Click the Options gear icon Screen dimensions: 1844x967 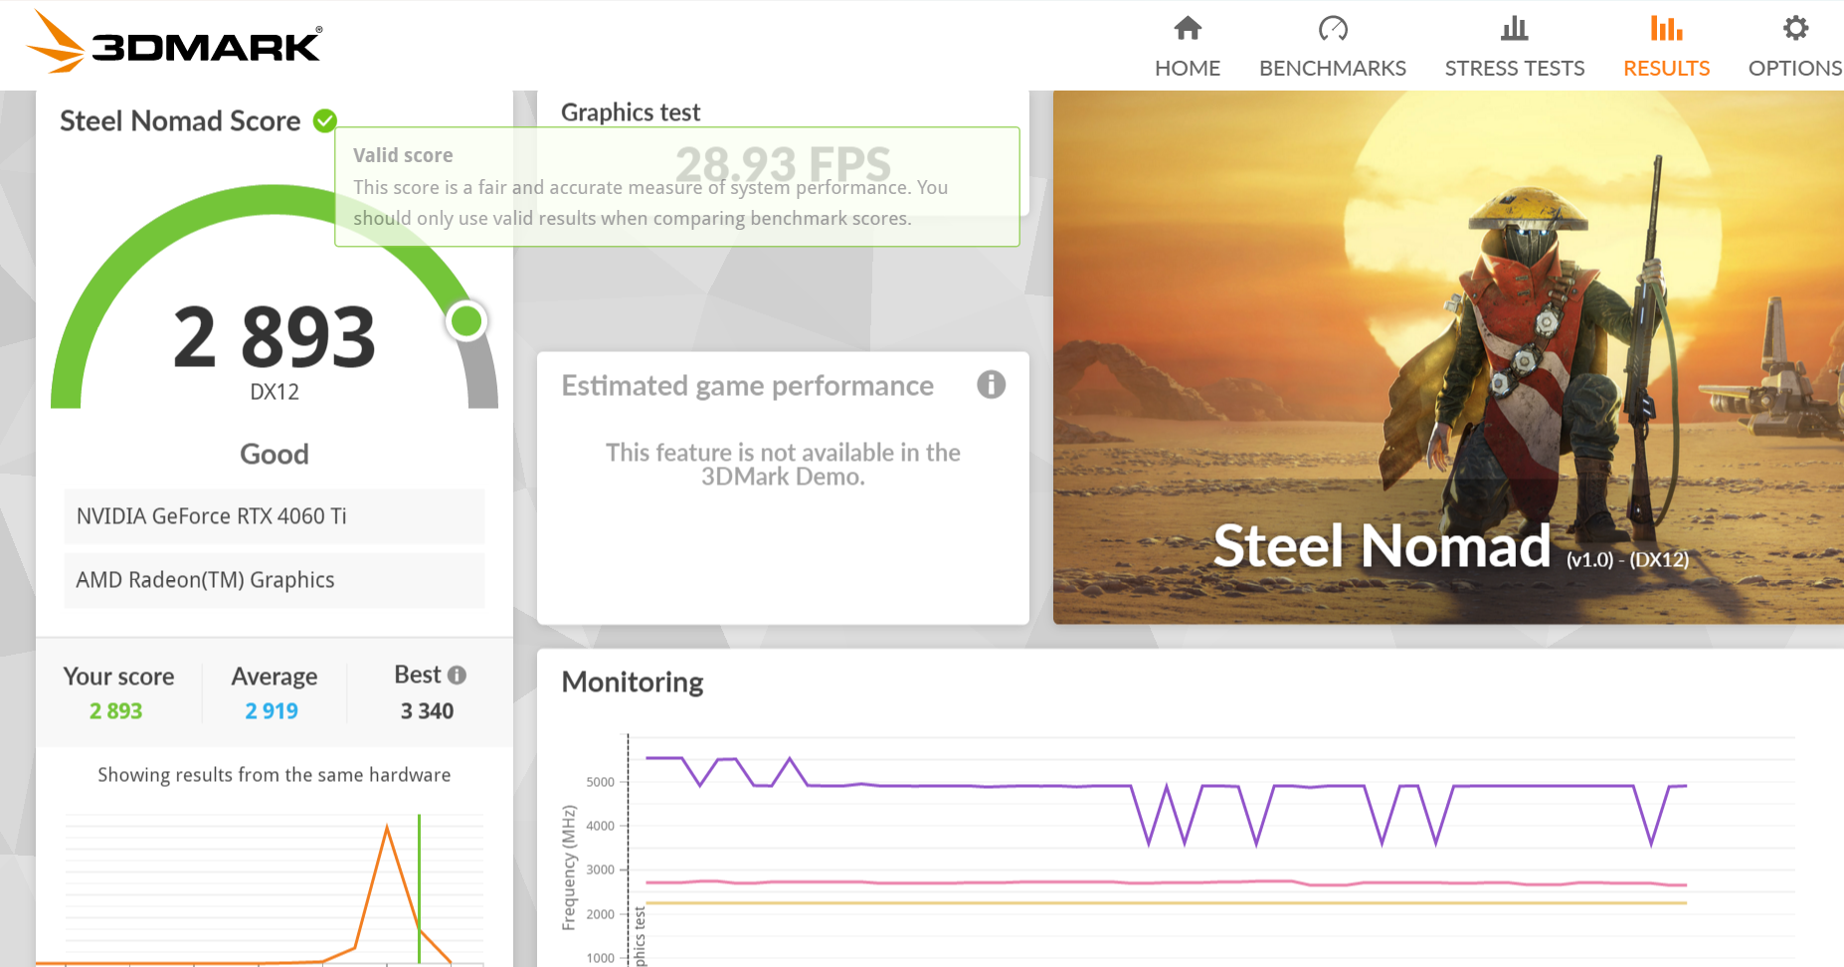tap(1795, 28)
